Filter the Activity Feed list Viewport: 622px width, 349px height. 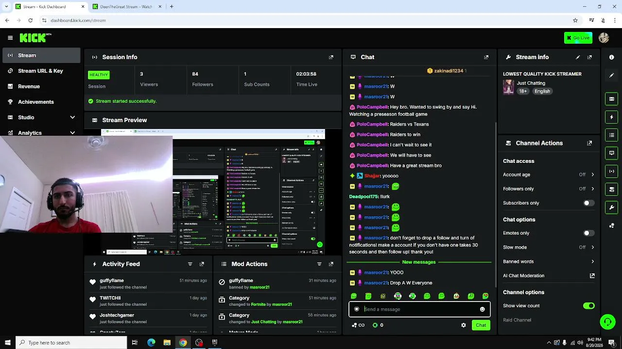tap(190, 264)
